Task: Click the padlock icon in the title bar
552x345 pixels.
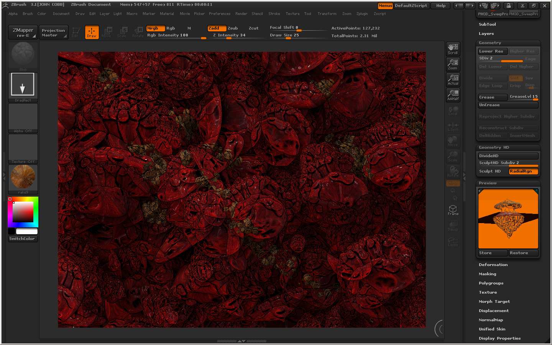Action: click(x=508, y=6)
